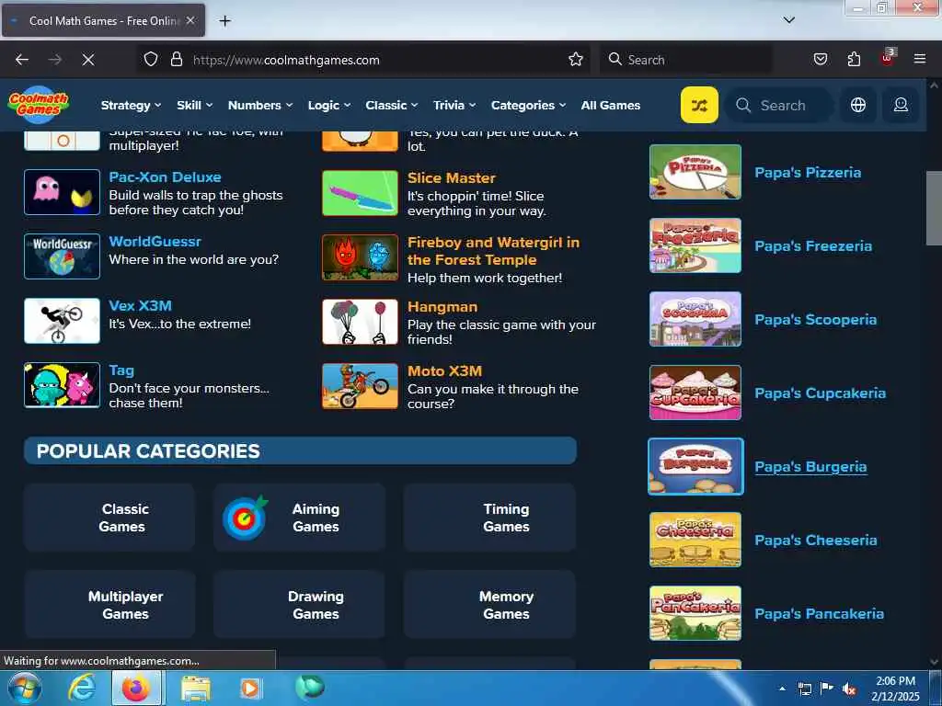Open the Drawing Games category

click(x=299, y=605)
